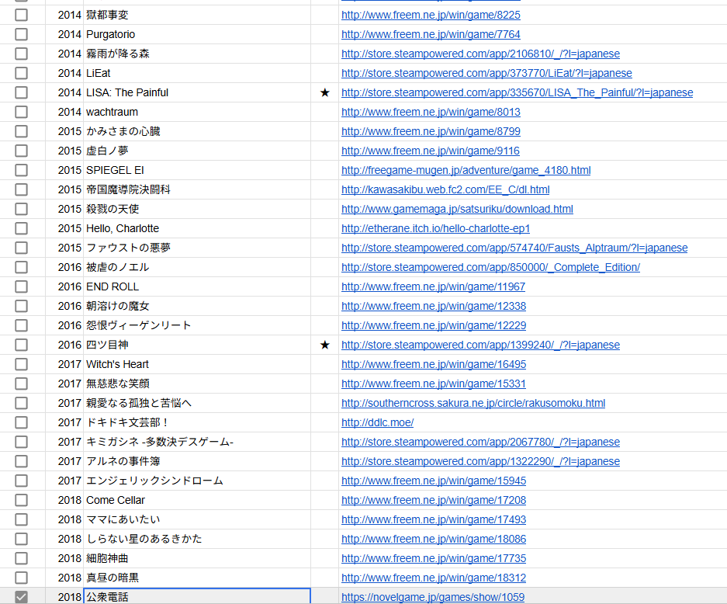Open freem link game/7764

click(431, 34)
